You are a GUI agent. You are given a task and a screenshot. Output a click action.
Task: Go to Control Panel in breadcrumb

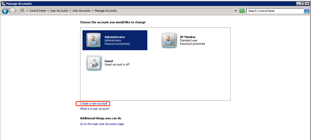[37, 11]
